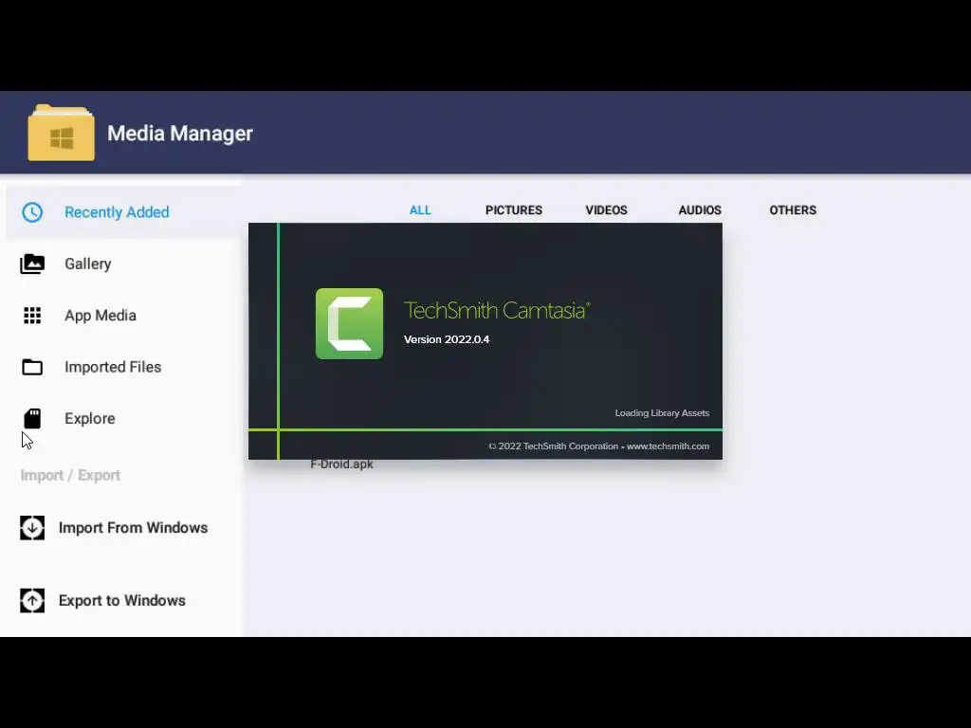Viewport: 971px width, 728px height.
Task: Click the Import / Export section label
Action: 70,476
